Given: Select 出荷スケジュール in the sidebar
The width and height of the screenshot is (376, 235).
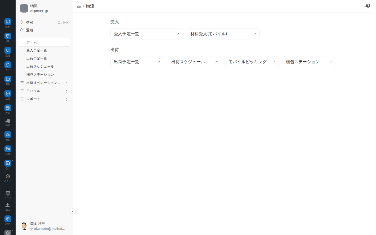Looking at the screenshot, I should (x=44, y=67).
